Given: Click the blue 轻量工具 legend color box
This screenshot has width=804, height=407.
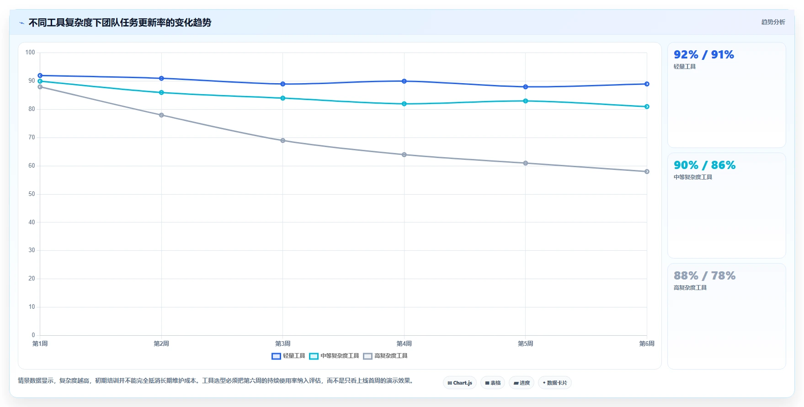Looking at the screenshot, I should pos(276,356).
